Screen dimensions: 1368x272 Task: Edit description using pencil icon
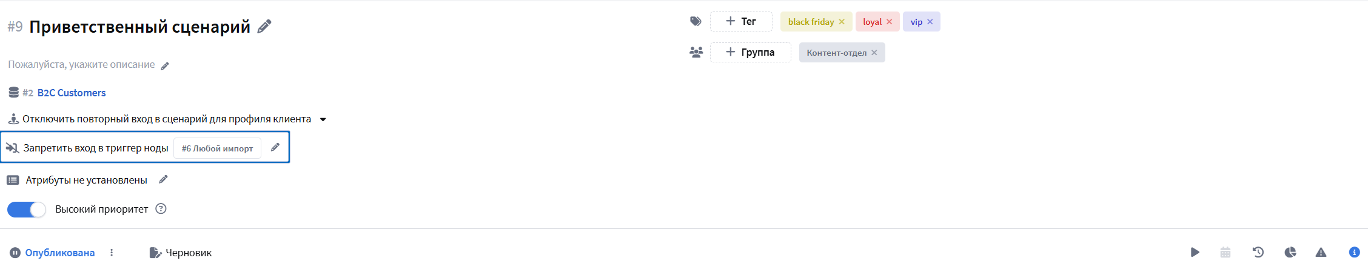click(x=165, y=65)
